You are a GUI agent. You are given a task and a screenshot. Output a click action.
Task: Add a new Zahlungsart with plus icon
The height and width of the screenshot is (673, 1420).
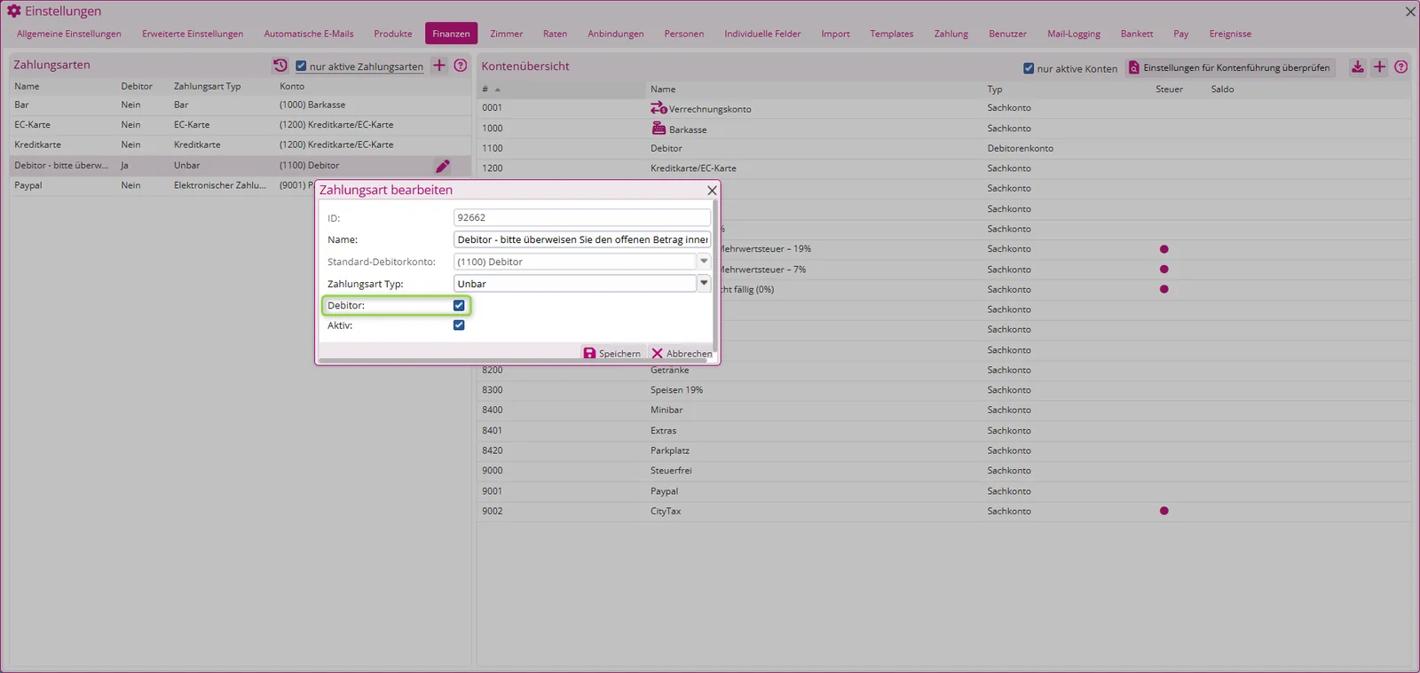[x=439, y=66]
